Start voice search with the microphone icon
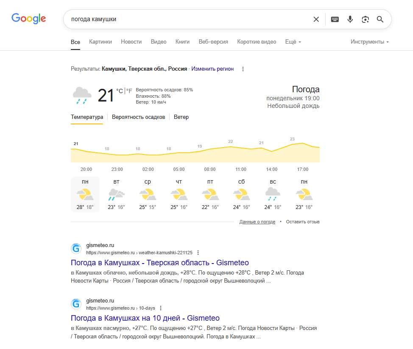The height and width of the screenshot is (349, 413). 350,19
